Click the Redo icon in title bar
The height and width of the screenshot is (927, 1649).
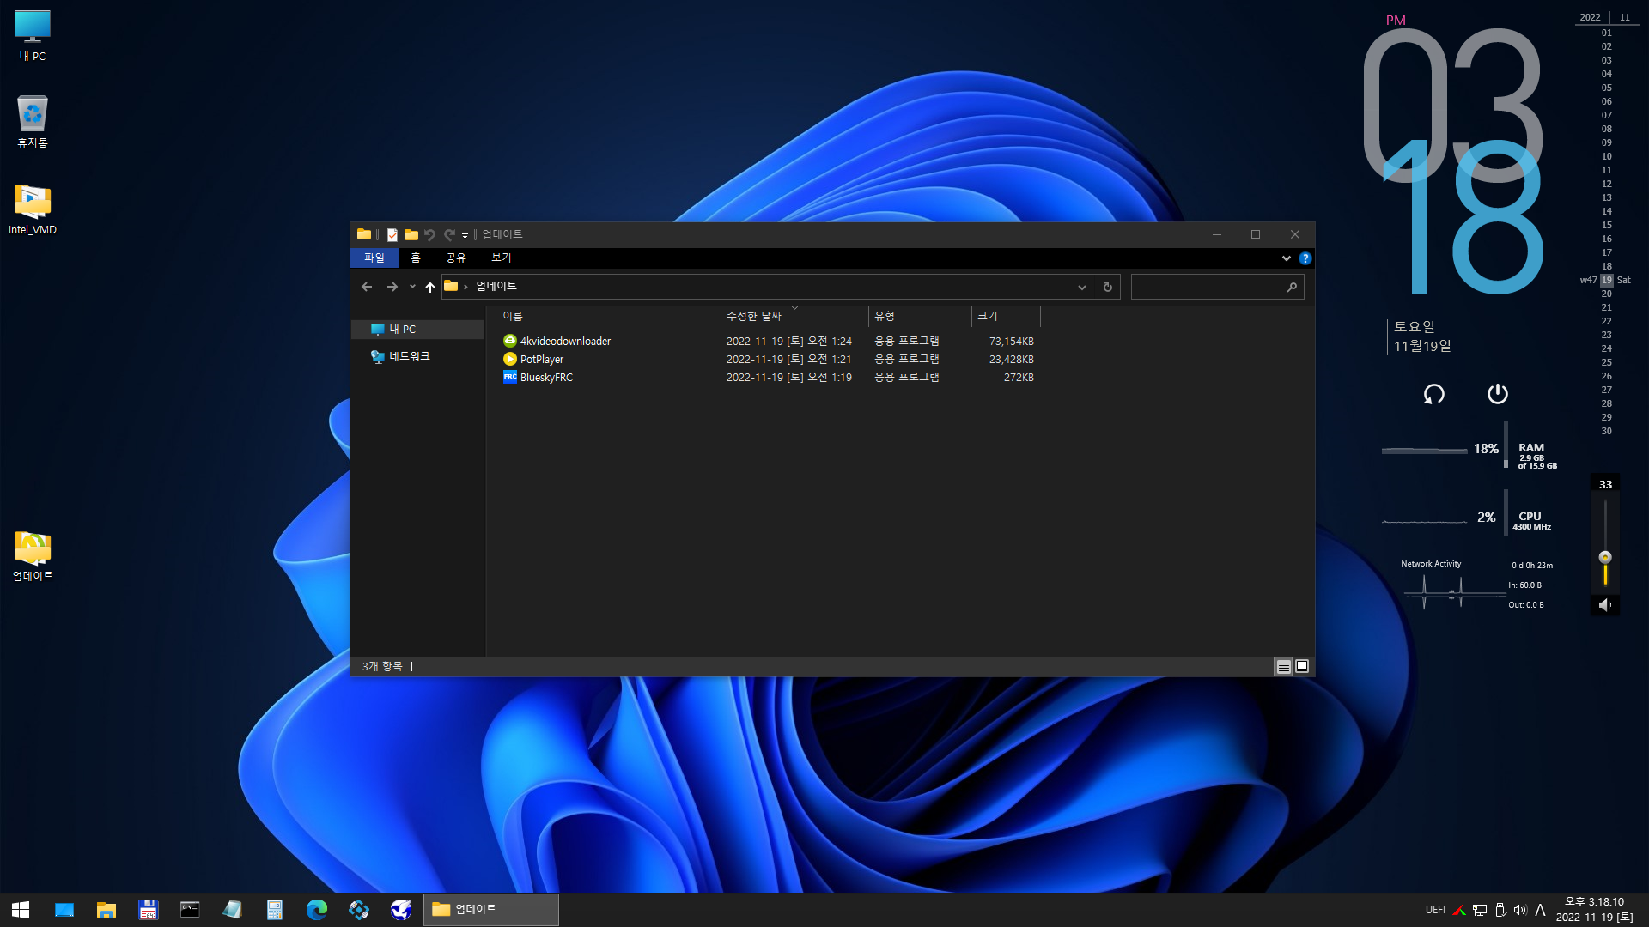click(x=448, y=234)
